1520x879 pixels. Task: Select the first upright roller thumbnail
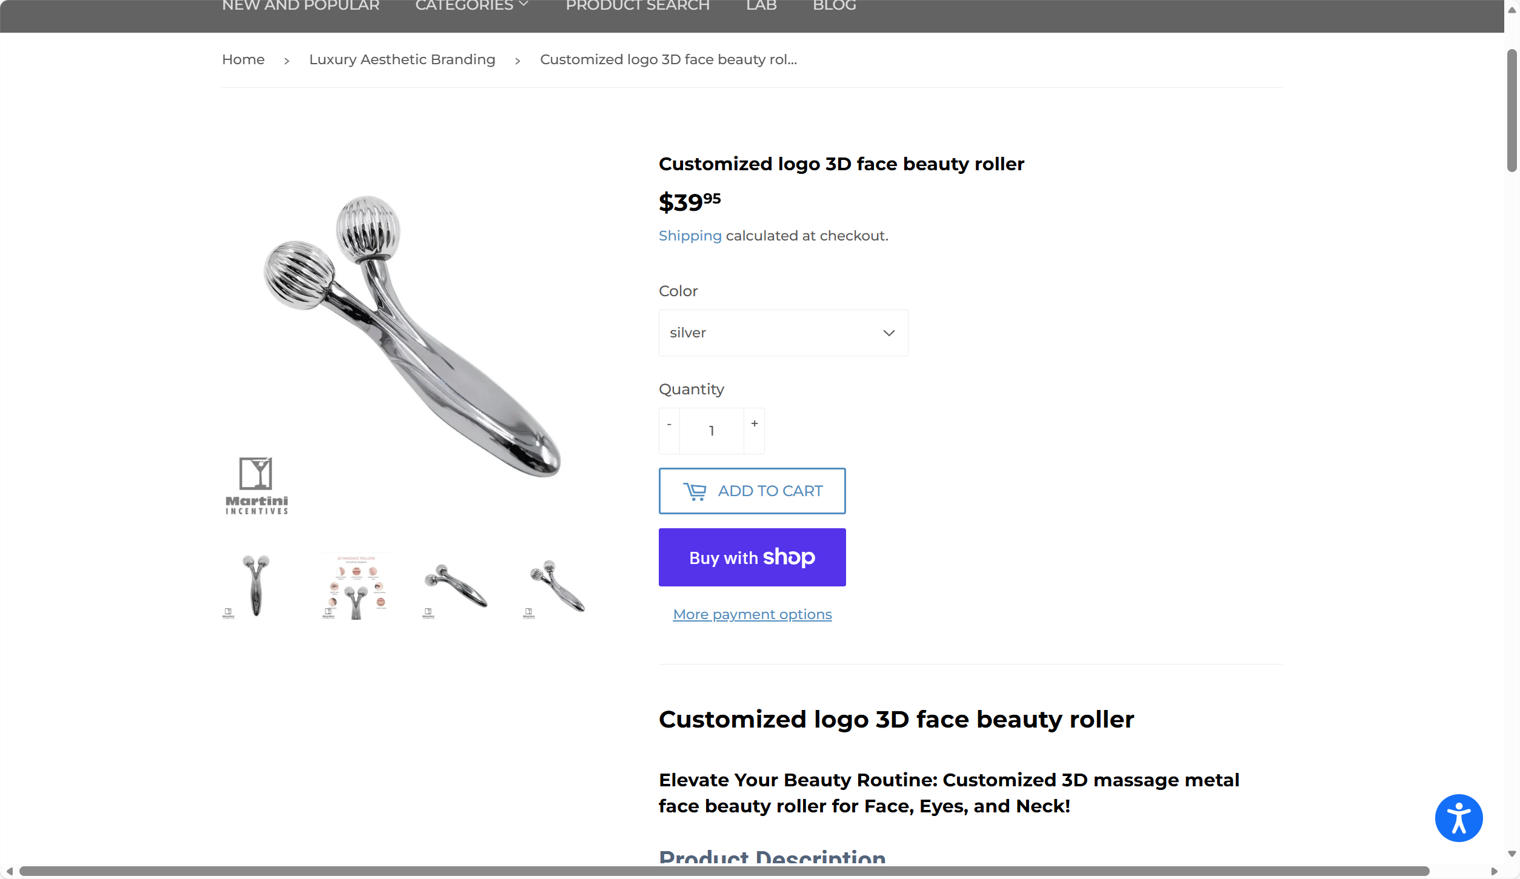256,585
